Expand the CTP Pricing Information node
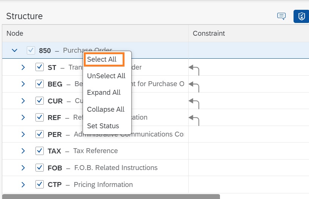The image size is (309, 199). [x=23, y=184]
